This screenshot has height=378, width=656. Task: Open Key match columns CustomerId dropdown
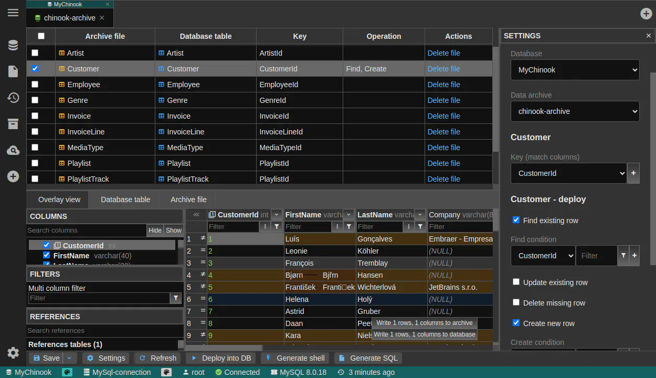click(568, 173)
